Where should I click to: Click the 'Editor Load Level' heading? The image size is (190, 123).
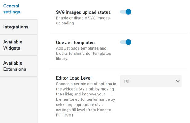(74, 78)
